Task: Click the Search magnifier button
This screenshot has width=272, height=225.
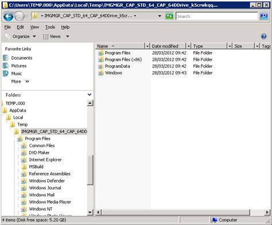Action: pyautogui.click(x=264, y=16)
